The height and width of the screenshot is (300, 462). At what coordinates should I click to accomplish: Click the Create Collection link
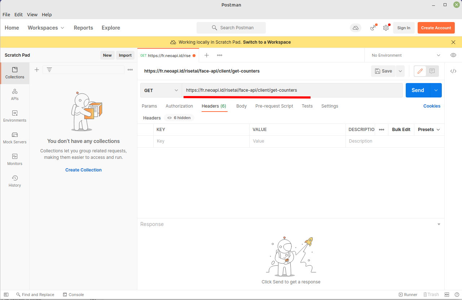tap(83, 170)
